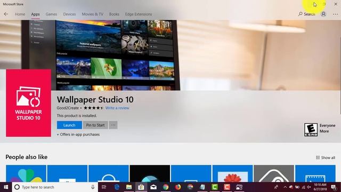The height and width of the screenshot is (192, 341).
Task: Open Microsoft Edge from taskbar
Action: click(117, 187)
